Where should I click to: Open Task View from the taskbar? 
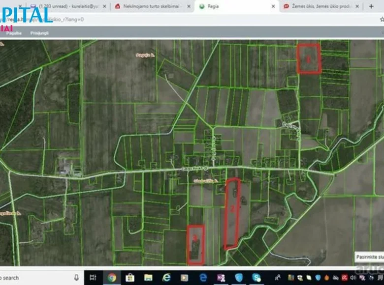93,278
